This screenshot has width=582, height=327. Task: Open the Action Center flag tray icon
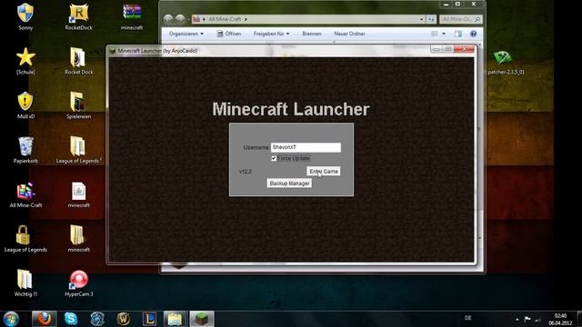527,319
